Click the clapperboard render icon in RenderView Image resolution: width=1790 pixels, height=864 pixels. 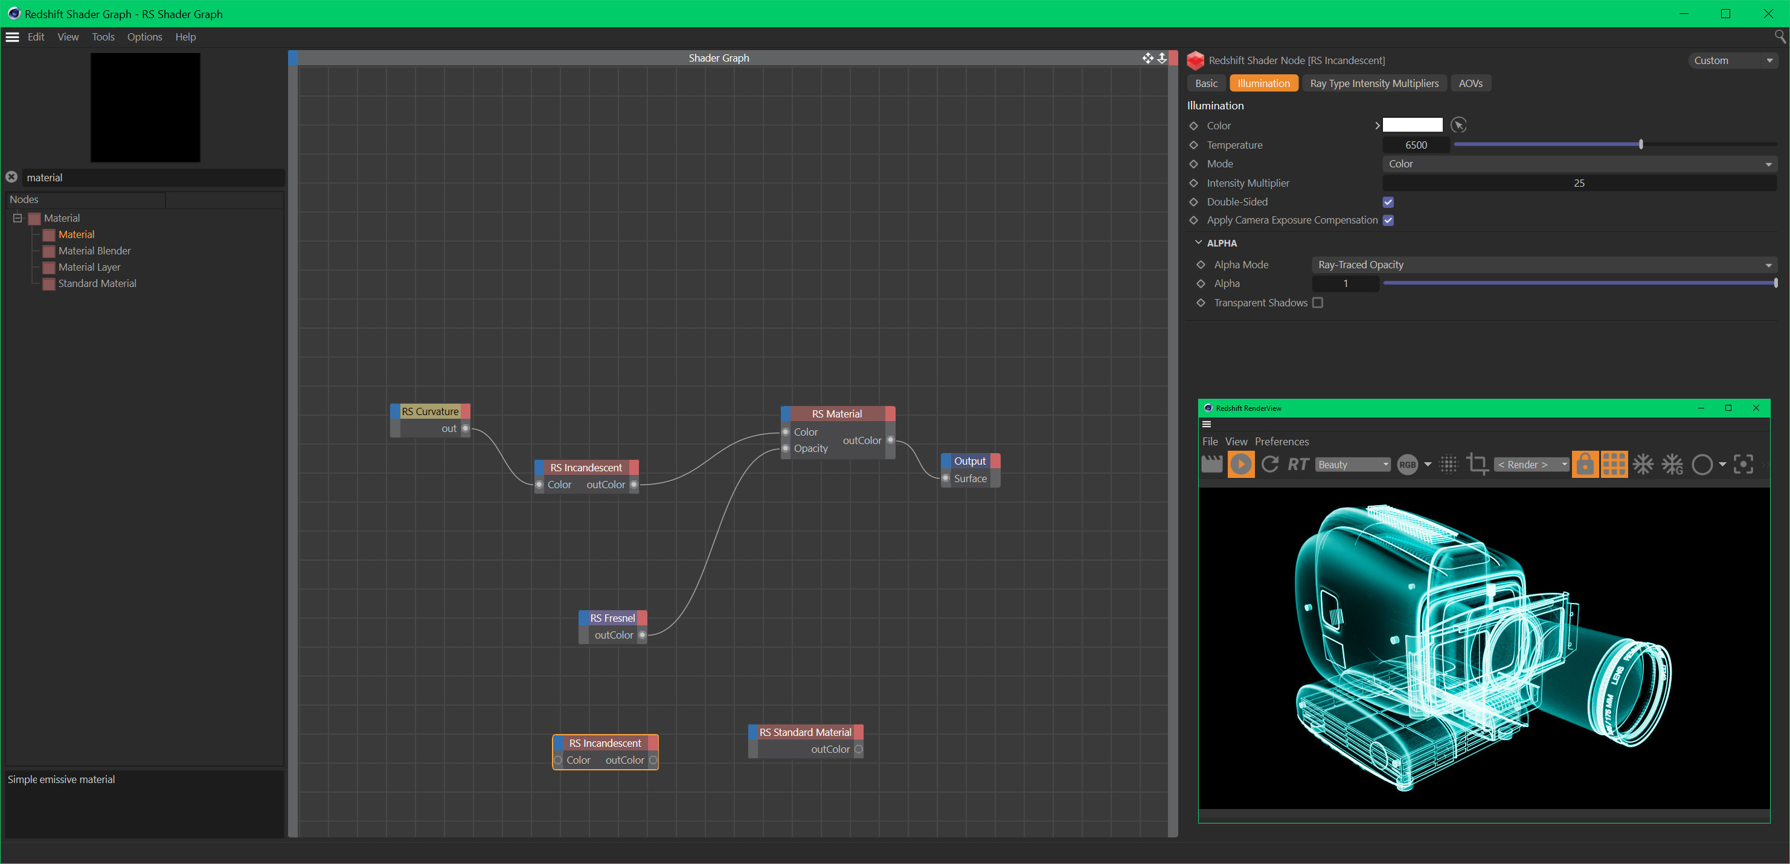click(1212, 464)
